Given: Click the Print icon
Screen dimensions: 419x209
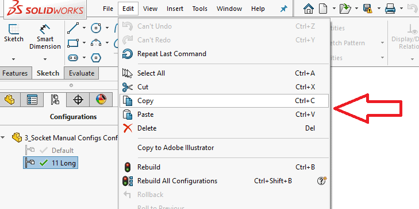Looking at the screenshot, I should pyautogui.click(x=390, y=9).
